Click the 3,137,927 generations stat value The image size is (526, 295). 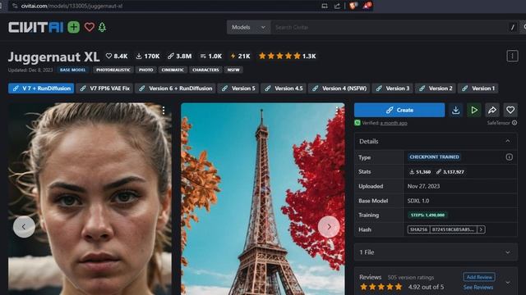coord(450,171)
